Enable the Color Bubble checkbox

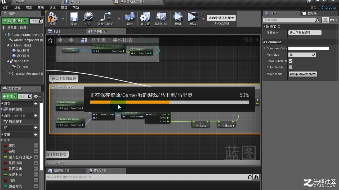291,67
